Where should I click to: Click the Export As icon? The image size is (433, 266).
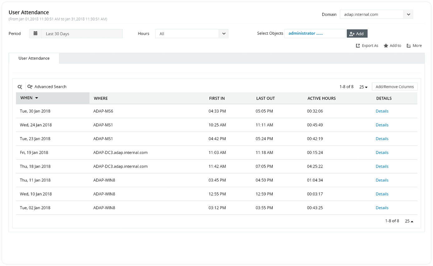tap(358, 46)
